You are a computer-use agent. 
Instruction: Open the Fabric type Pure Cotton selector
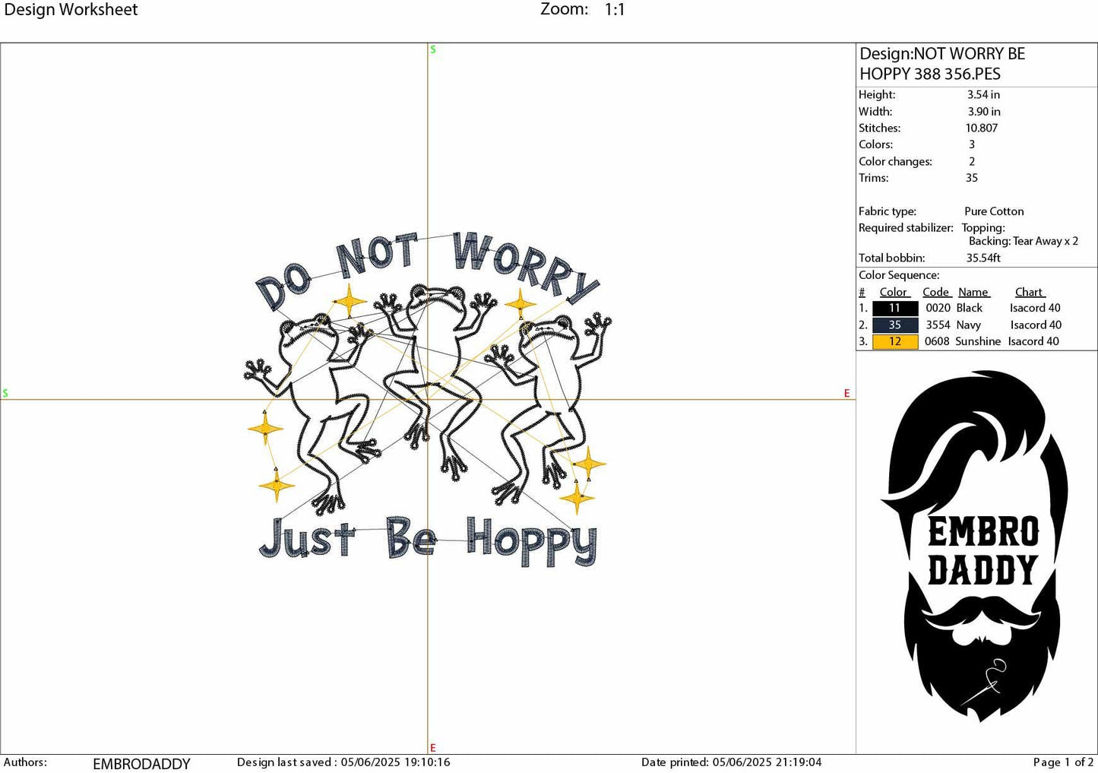(993, 211)
